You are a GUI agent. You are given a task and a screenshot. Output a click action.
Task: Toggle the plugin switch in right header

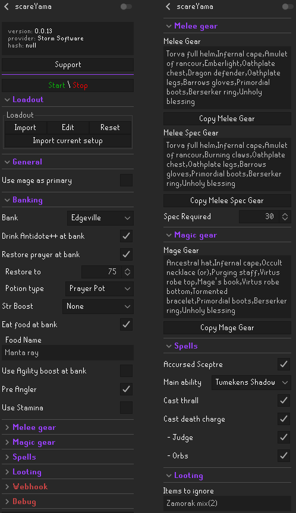point(288,7)
